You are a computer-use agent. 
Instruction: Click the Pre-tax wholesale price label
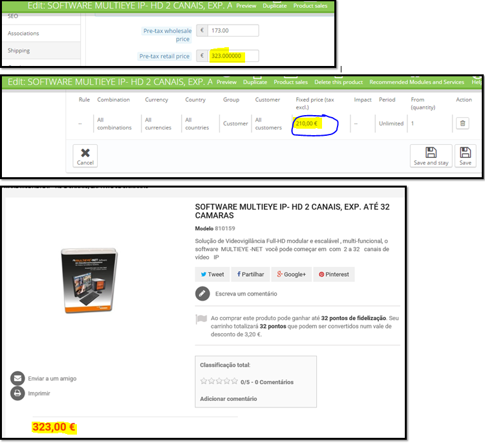(167, 35)
